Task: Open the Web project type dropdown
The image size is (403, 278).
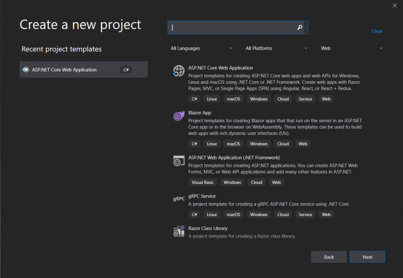Action: [x=352, y=48]
